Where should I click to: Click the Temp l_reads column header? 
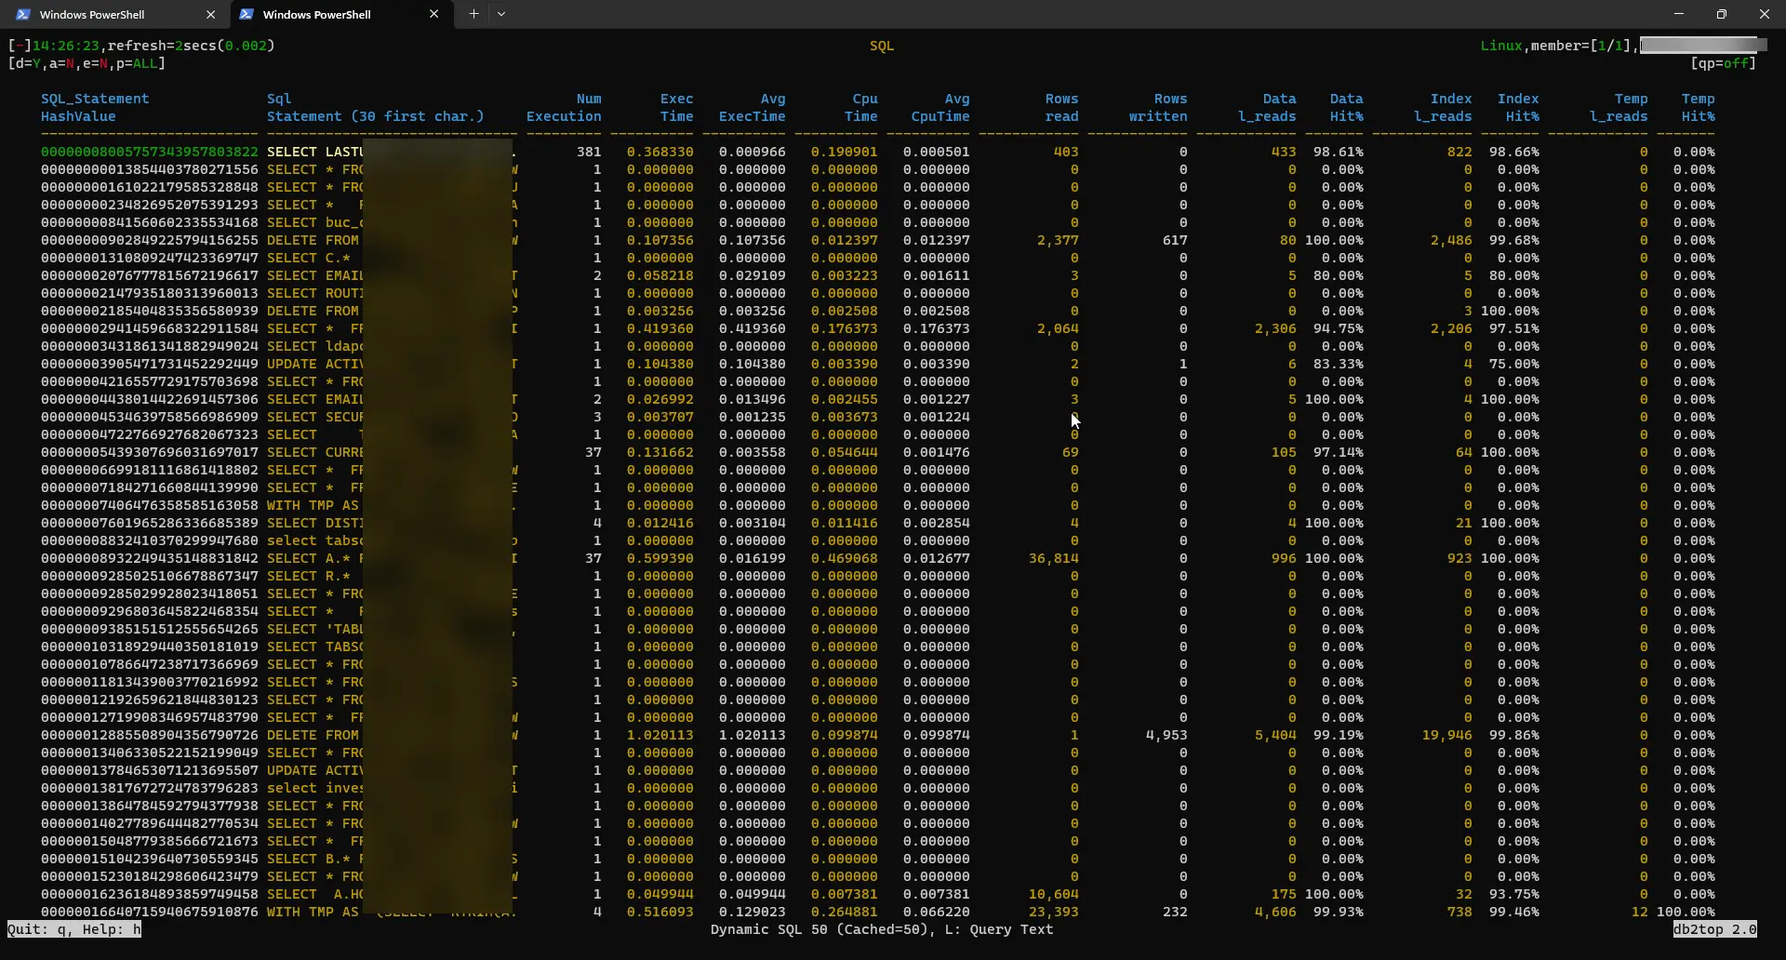[x=1619, y=108]
